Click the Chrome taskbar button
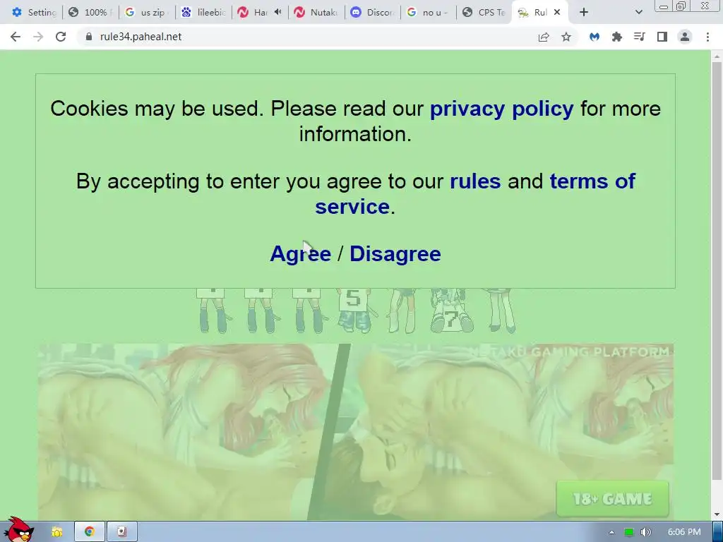Image resolution: width=723 pixels, height=542 pixels. (90, 532)
